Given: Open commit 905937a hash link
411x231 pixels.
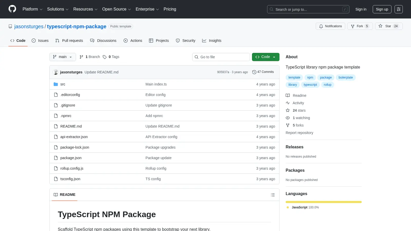Looking at the screenshot, I should pos(223,72).
